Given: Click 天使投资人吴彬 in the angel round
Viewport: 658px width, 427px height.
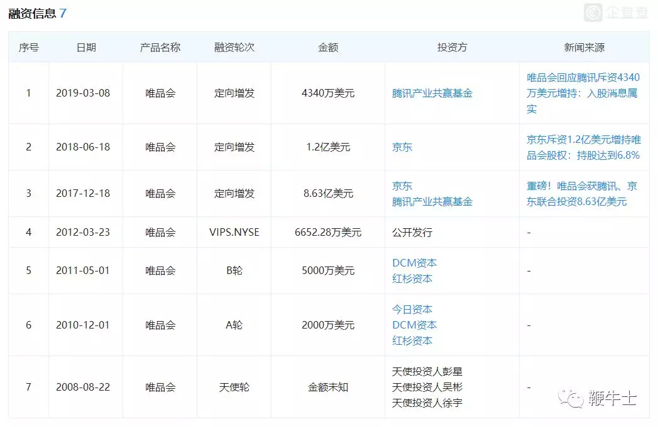Looking at the screenshot, I should (427, 387).
